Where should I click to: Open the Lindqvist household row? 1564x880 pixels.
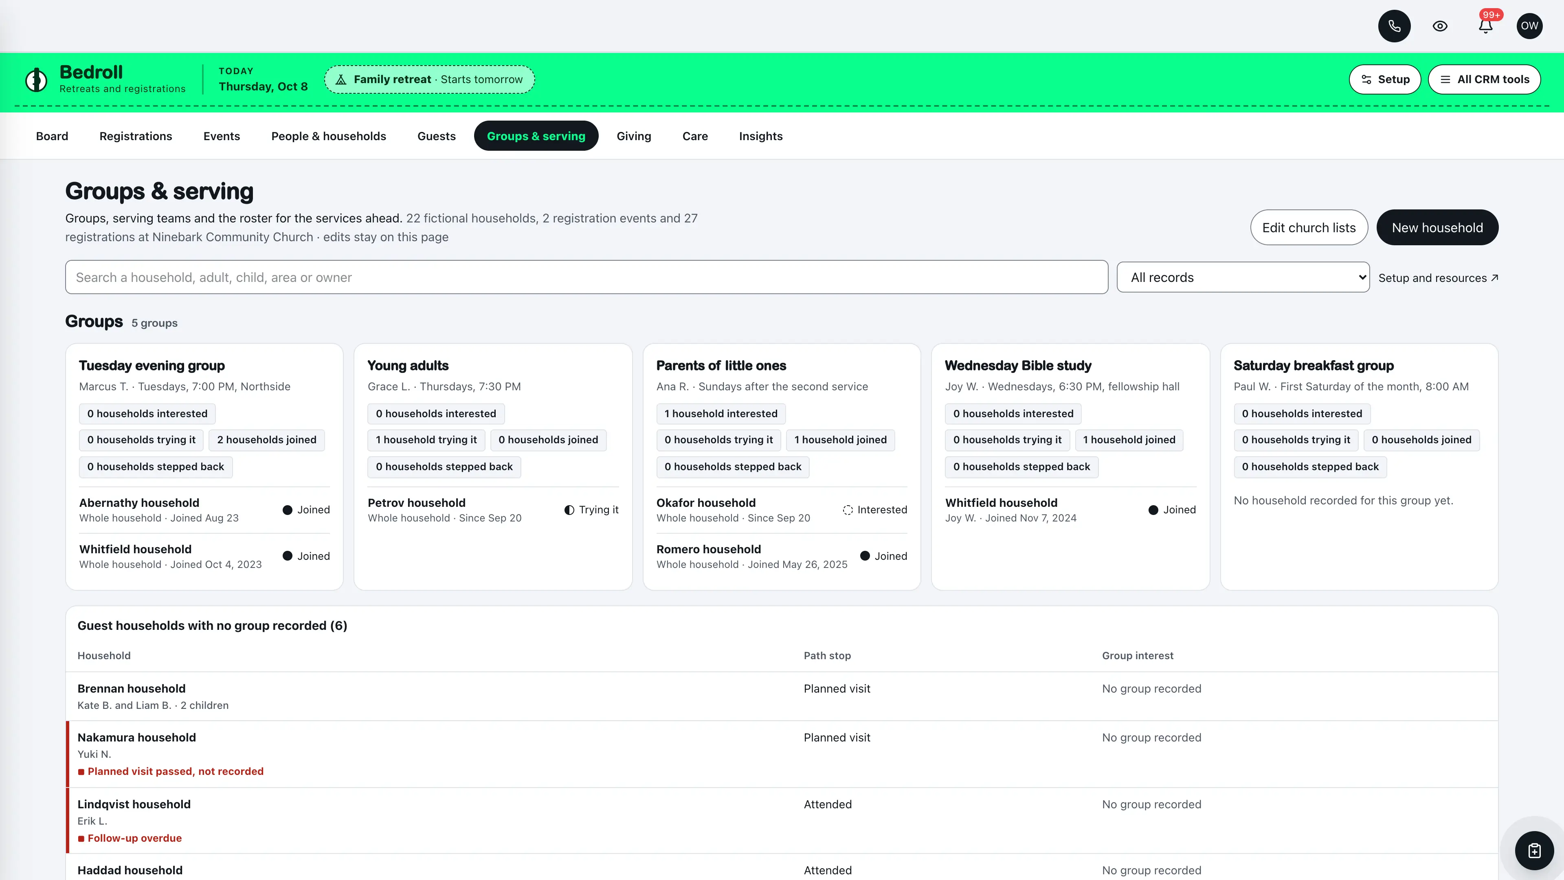782,821
